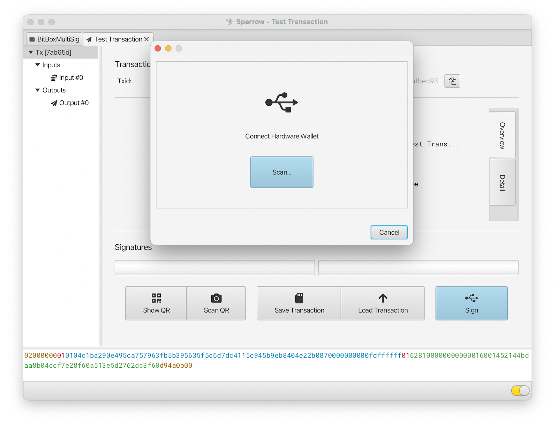Click the Show QR button
This screenshot has height=429, width=558.
point(156,303)
